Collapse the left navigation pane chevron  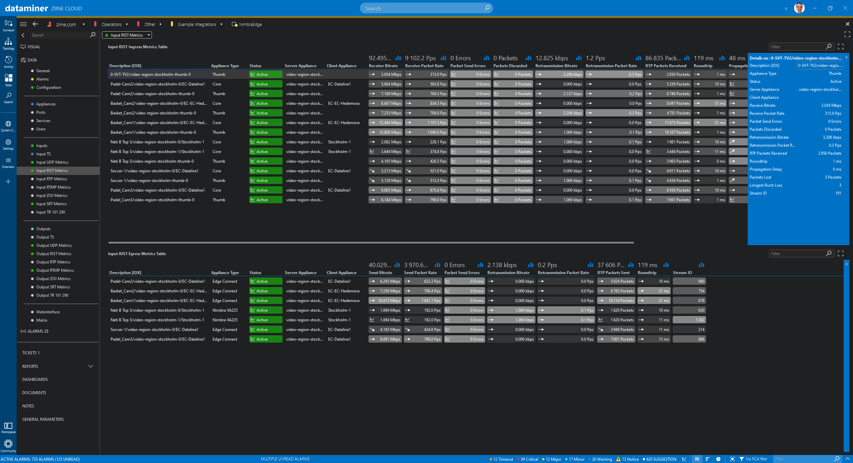pos(23,35)
